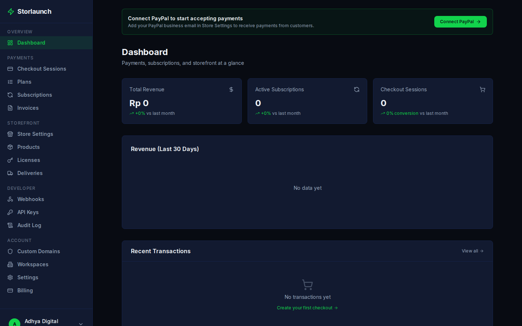522x326 pixels.
Task: Click the Connect PayPal button
Action: 460,22
